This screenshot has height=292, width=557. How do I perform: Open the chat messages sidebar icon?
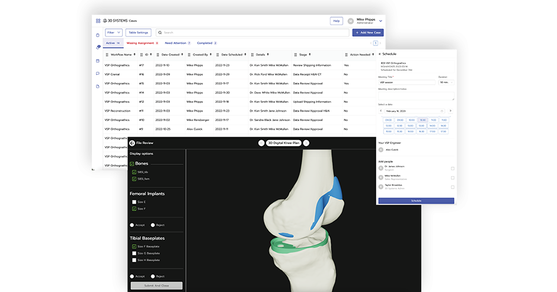pos(98,73)
